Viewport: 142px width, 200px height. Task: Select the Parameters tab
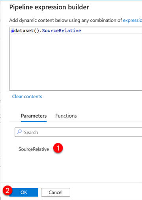34,116
